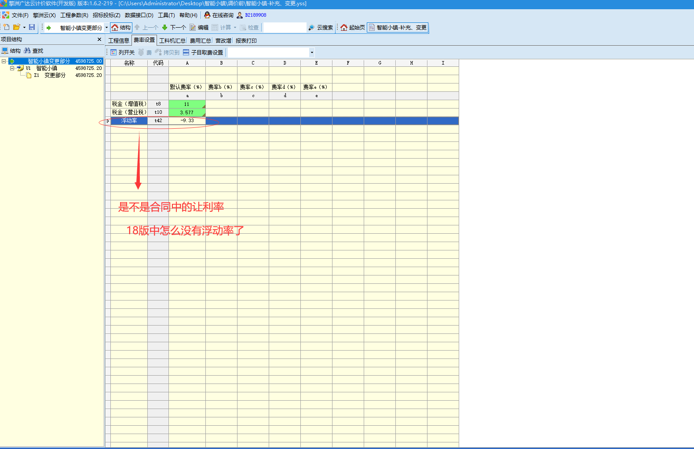The image size is (694, 449).
Task: Click the 检查 check toolbar button
Action: [x=249, y=27]
